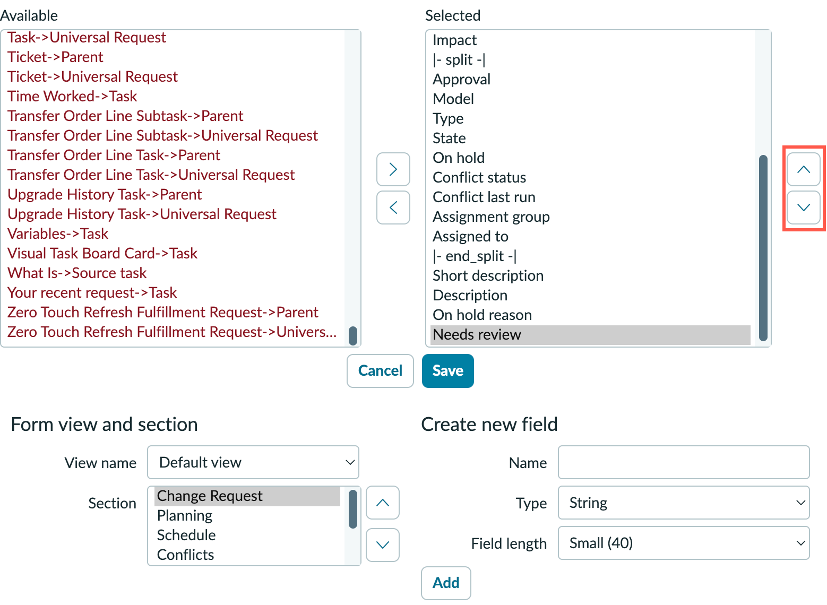
Task: Select Conflict last run field
Action: point(590,197)
